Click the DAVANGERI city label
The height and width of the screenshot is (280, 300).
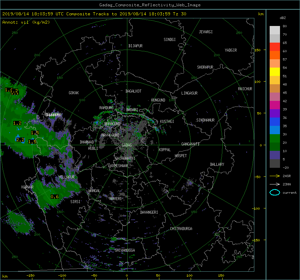point(149,212)
